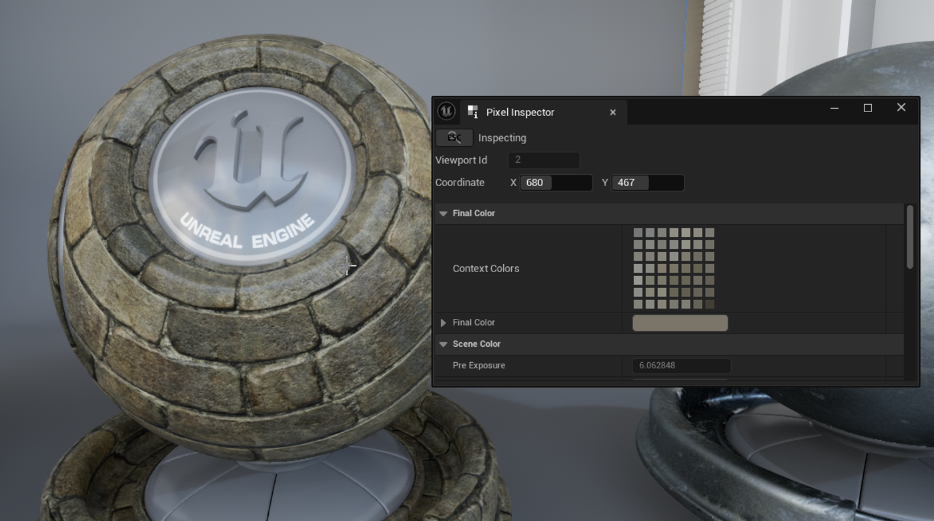Collapse the Scene Color section arrow
The width and height of the screenshot is (934, 521).
pos(443,344)
